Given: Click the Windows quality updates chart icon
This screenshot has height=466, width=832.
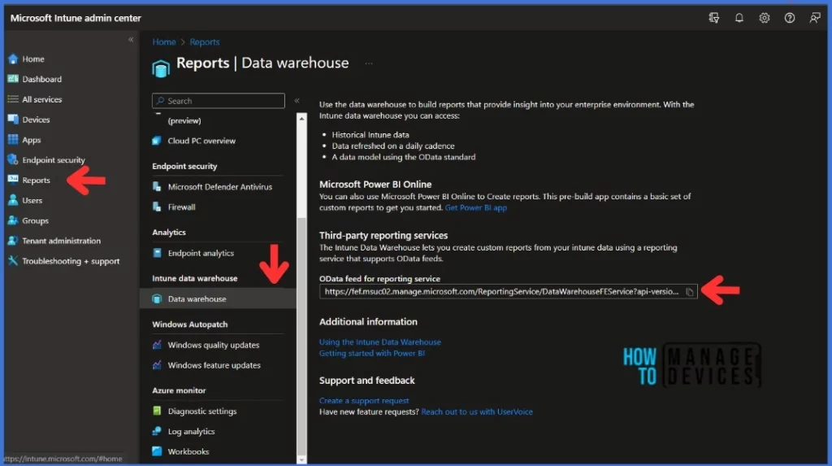Looking at the screenshot, I should click(x=157, y=346).
